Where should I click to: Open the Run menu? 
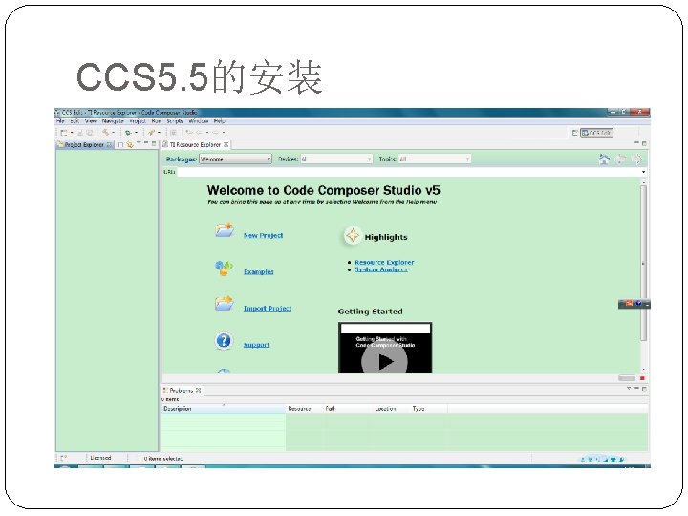point(156,121)
